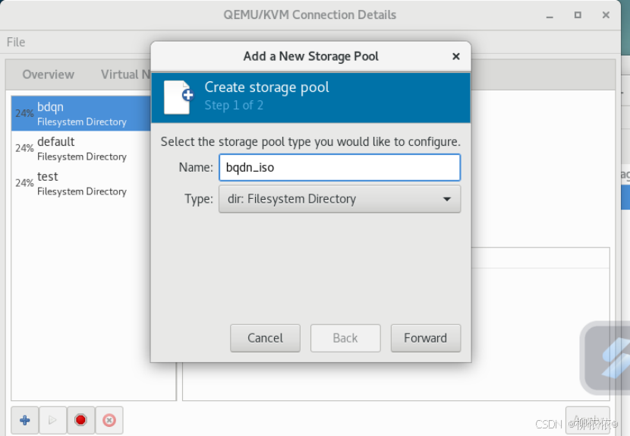
Task: Click the disabled Back button
Action: (x=345, y=338)
